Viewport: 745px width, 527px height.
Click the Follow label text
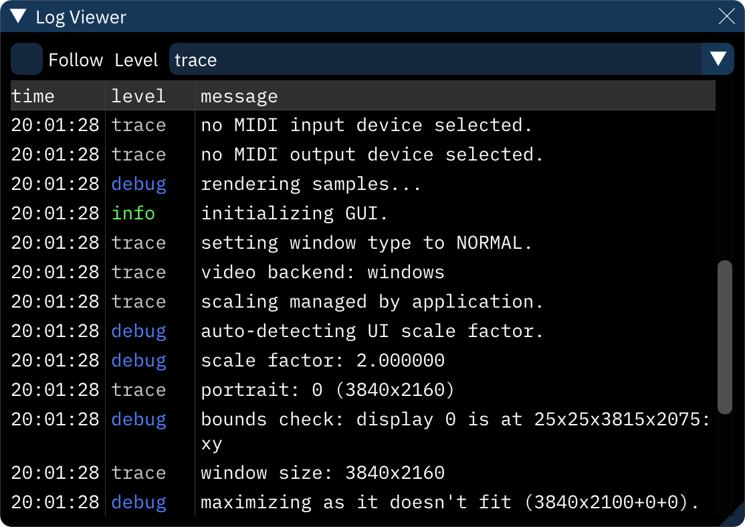tap(75, 60)
